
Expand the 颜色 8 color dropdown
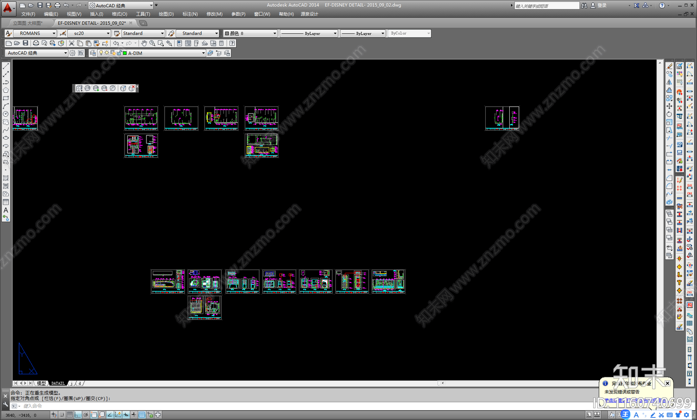click(250, 33)
